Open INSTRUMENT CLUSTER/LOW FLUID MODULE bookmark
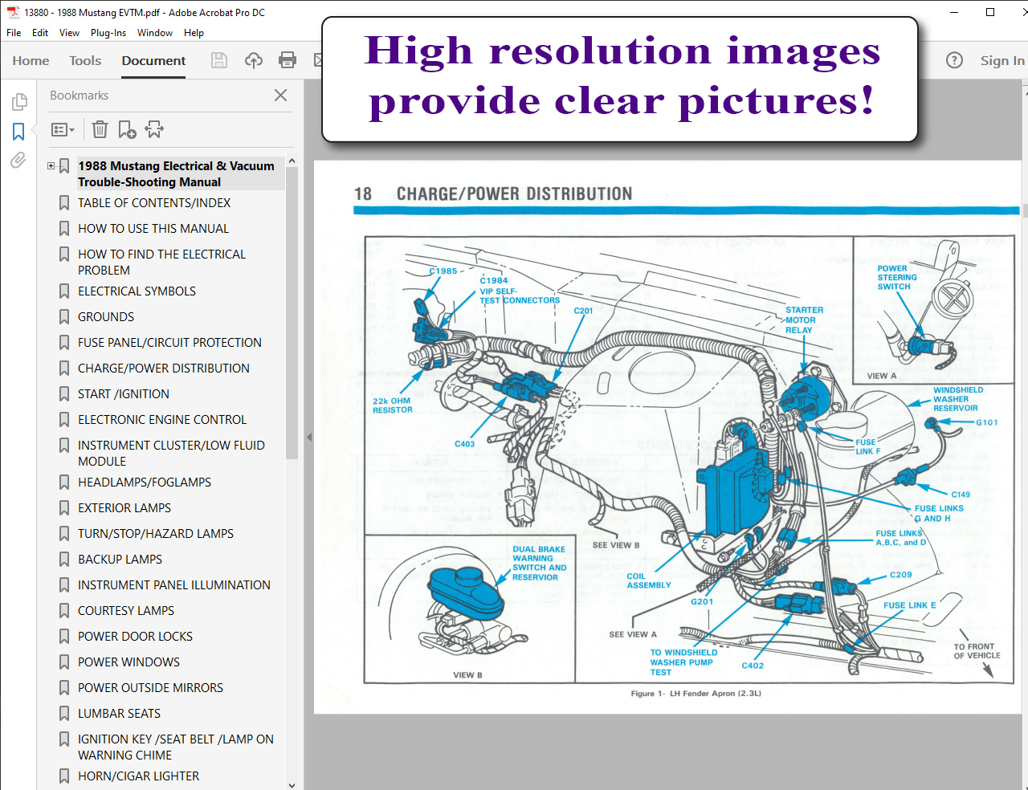The image size is (1028, 790). tap(171, 454)
